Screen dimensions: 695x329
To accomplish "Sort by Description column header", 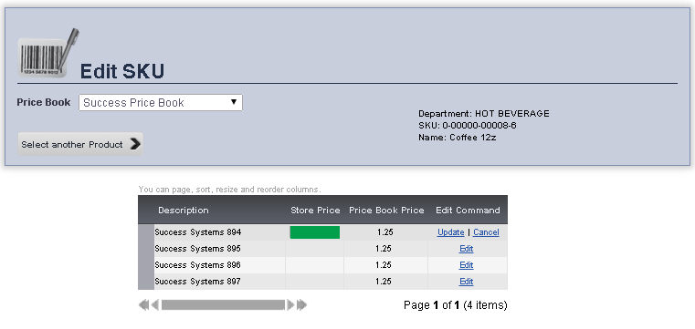I will tap(183, 210).
